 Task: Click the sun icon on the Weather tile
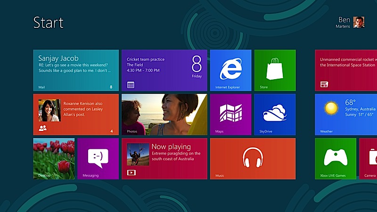point(331,108)
